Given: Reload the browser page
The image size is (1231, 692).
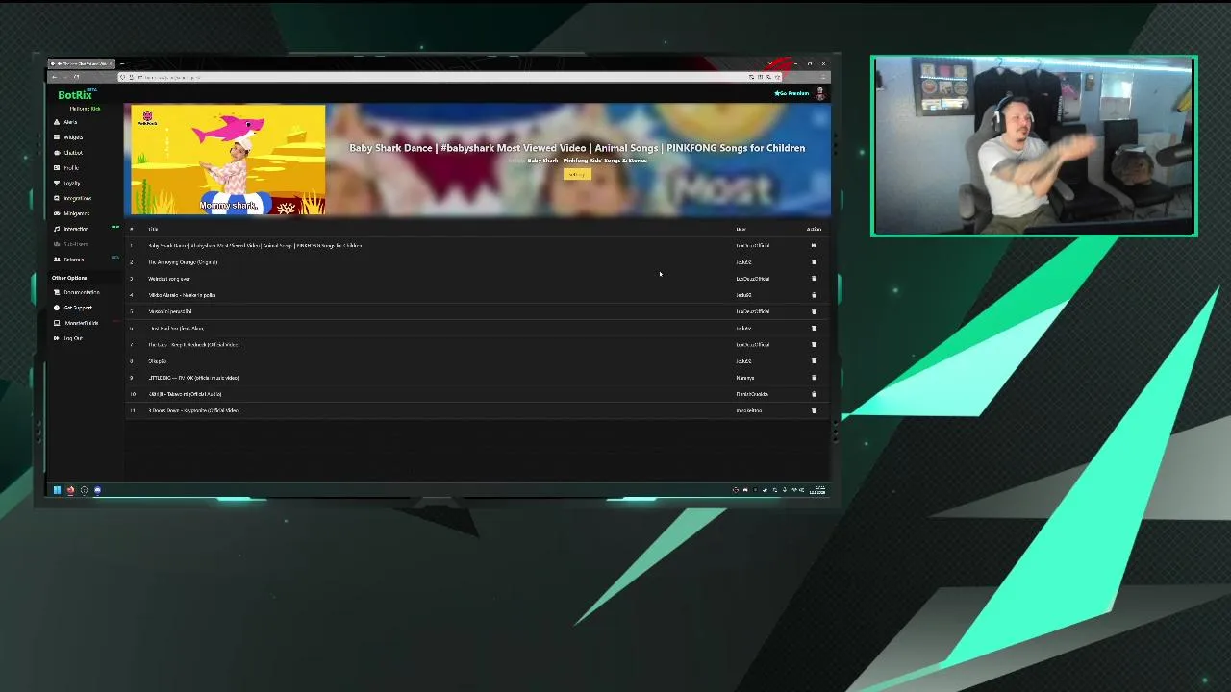Looking at the screenshot, I should pyautogui.click(x=76, y=77).
